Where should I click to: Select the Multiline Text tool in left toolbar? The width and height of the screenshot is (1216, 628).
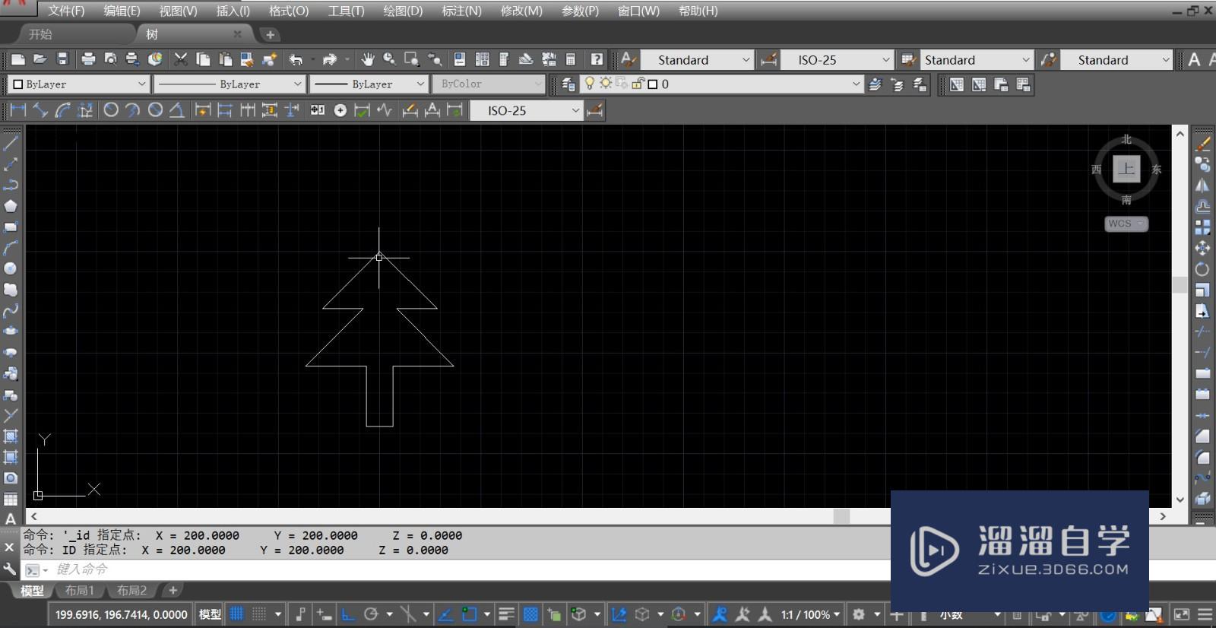11,519
